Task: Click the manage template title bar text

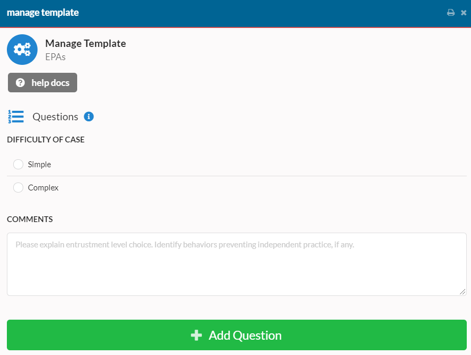Action: click(42, 12)
